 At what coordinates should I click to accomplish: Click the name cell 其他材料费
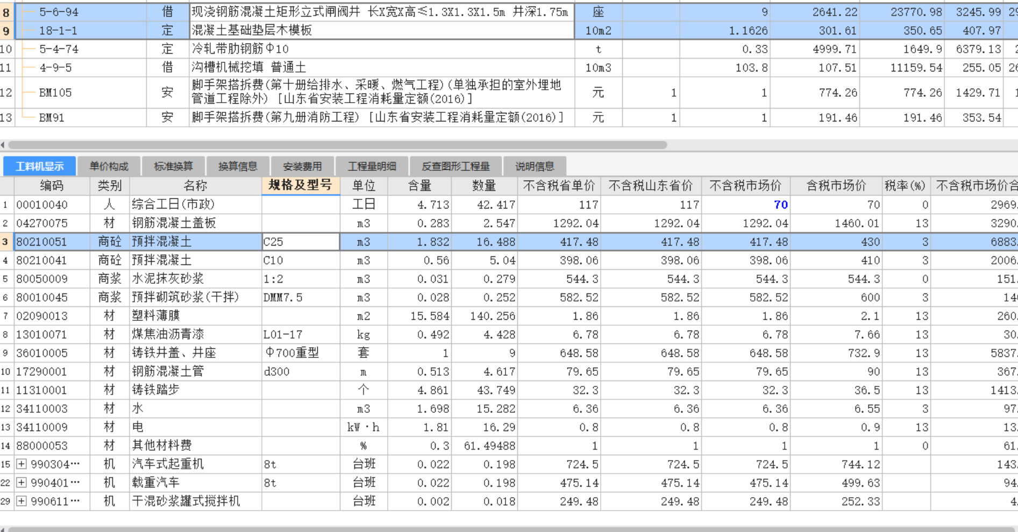195,445
